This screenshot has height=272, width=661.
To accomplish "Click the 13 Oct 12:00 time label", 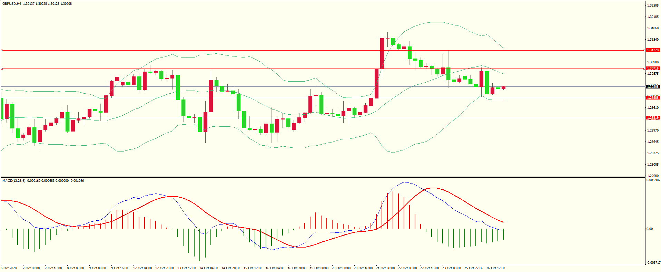I will pos(187,268).
